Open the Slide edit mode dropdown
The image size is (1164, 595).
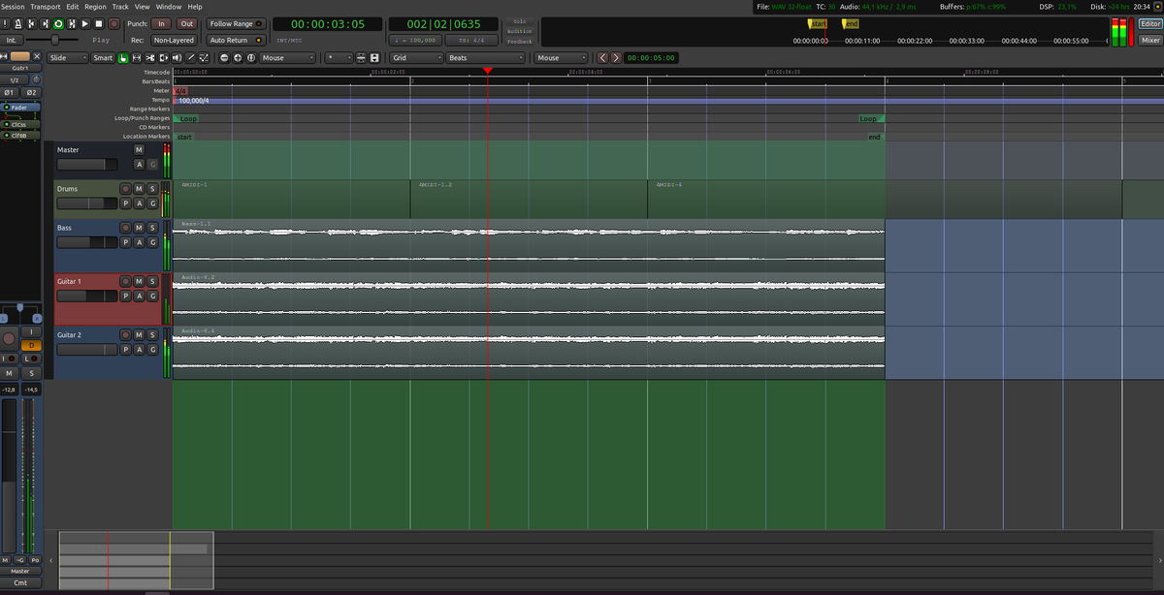coord(68,58)
